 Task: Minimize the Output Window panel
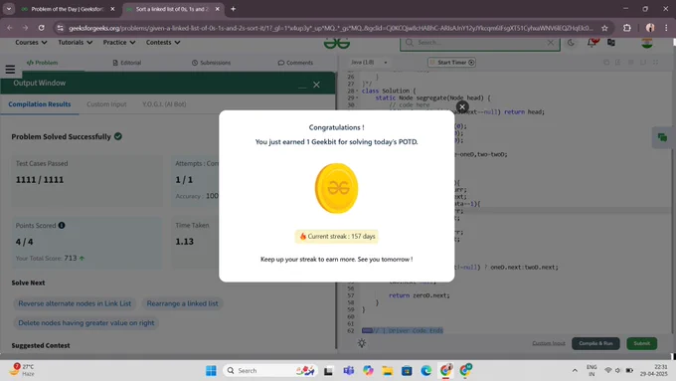click(x=302, y=87)
